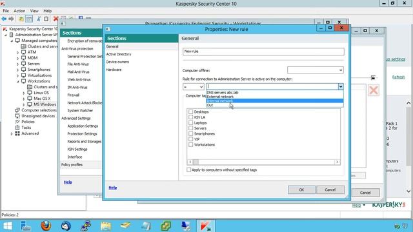Launch Firefox from the taskbar
Viewport: 413px width, 232px height.
(46, 226)
